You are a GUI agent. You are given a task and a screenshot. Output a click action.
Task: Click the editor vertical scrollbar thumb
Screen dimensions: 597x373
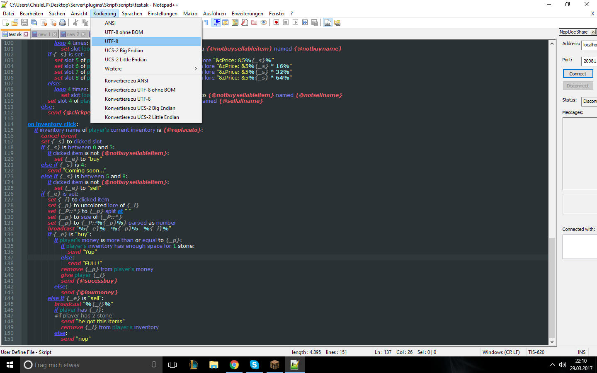(x=552, y=288)
